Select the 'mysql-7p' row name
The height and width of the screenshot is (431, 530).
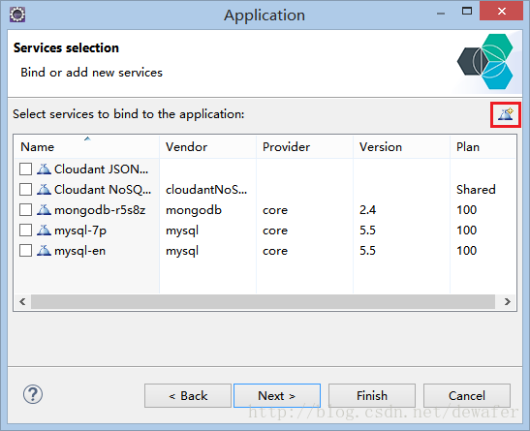[80, 231]
